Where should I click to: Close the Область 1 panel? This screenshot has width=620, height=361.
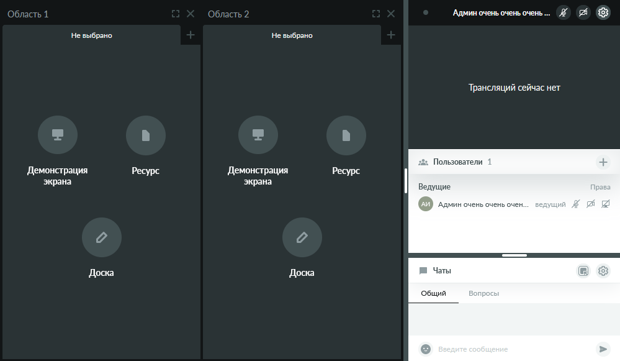coord(191,14)
